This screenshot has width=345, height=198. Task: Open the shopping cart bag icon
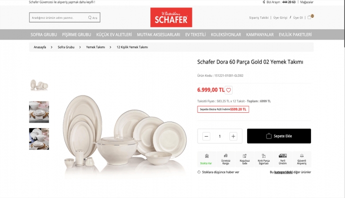click(x=310, y=17)
